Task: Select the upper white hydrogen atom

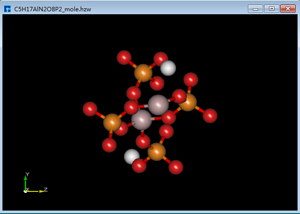Action: [x=168, y=68]
